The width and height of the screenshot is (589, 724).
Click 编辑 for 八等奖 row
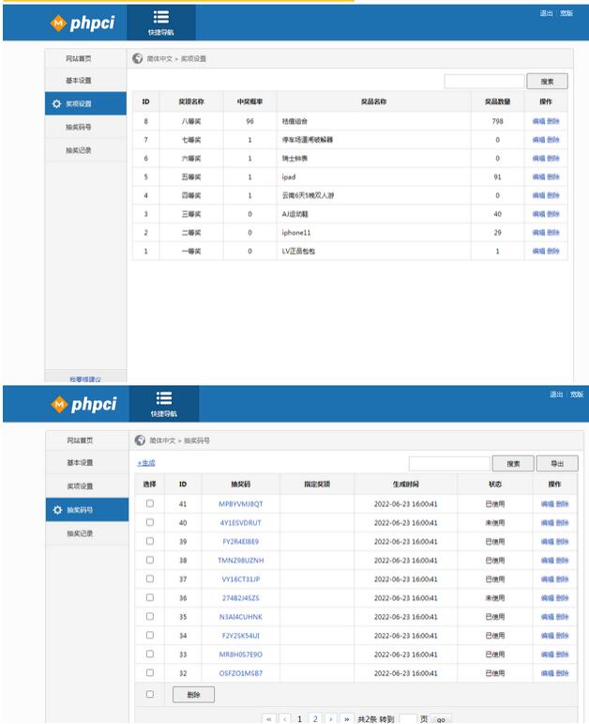(538, 121)
